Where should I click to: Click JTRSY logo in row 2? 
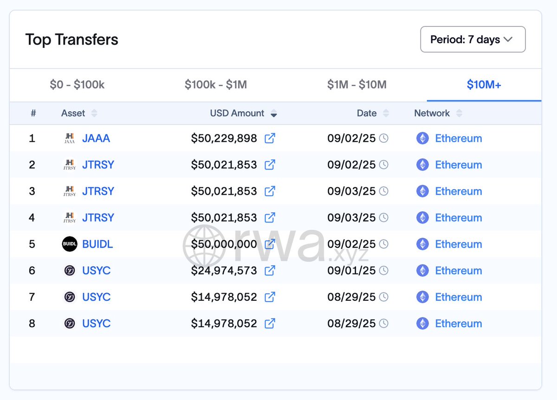point(70,165)
